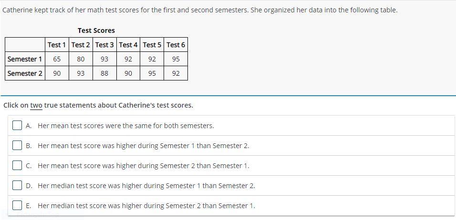The width and height of the screenshot is (456, 220).
Task: Click the "Semester 2" row label
Action: 25,73
